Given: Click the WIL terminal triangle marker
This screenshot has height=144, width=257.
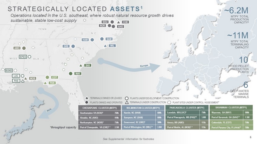Looking at the screenshot, I should [x=105, y=45].
